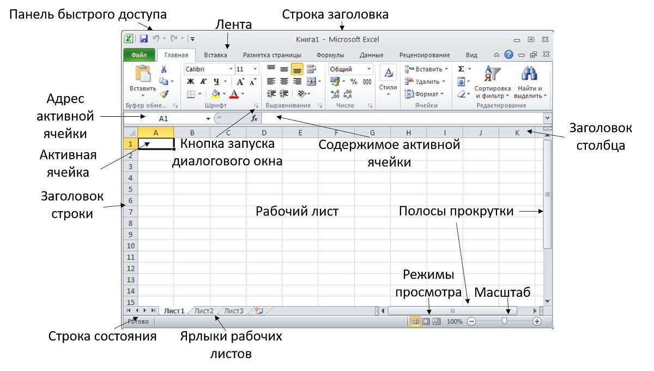The width and height of the screenshot is (654, 371).
Task: Select the Лист3 sheet tab
Action: (234, 311)
